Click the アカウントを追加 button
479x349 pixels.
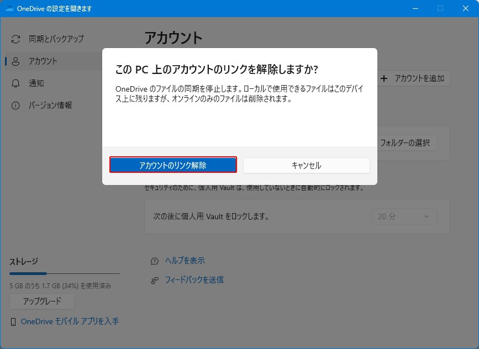tap(413, 78)
